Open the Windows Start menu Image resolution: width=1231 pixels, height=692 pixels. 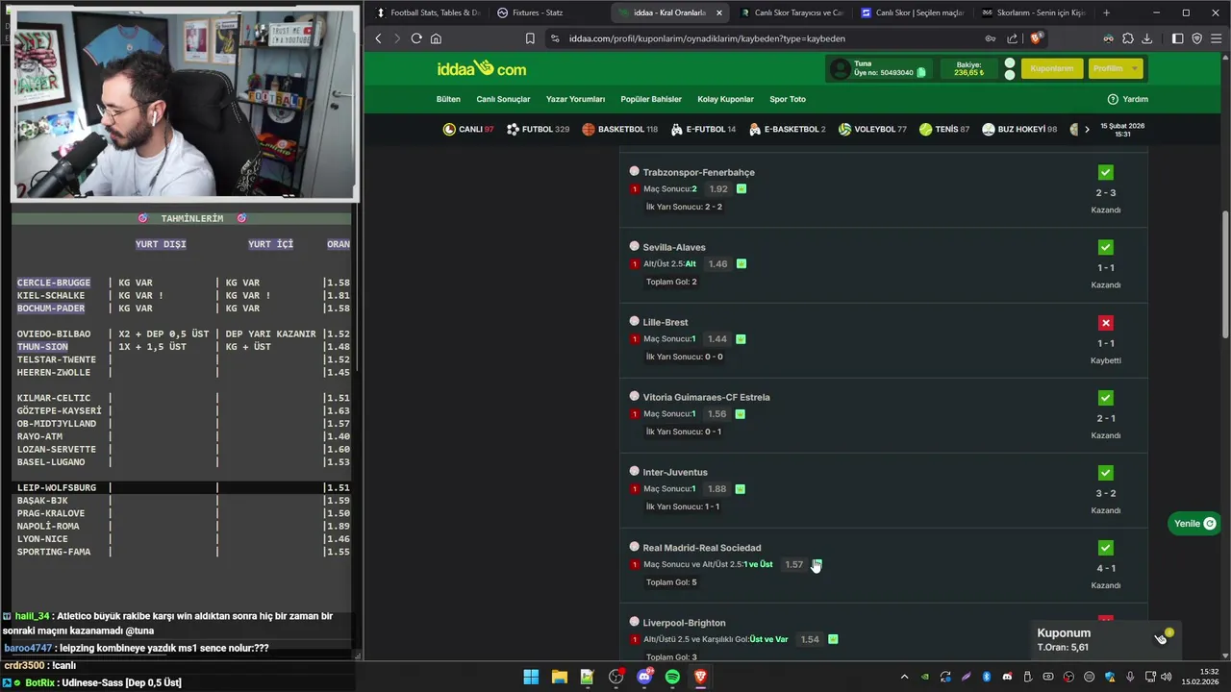(x=531, y=677)
